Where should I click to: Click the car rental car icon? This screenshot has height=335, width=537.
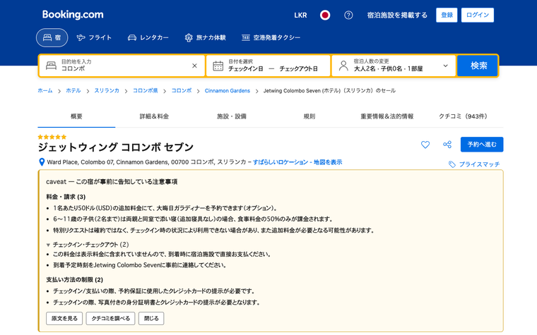click(132, 37)
